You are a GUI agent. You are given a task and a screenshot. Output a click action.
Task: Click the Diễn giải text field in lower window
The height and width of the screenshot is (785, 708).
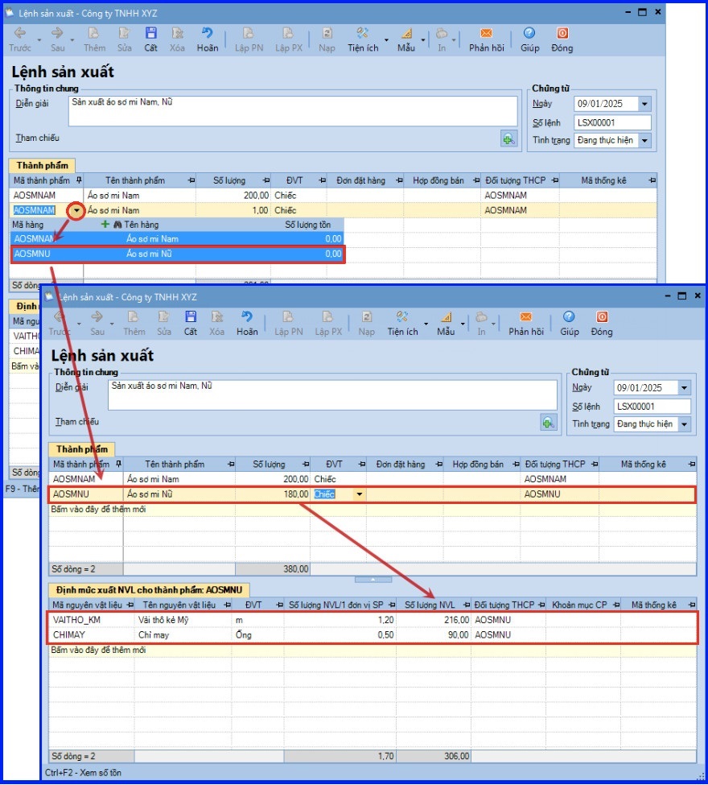tap(331, 395)
